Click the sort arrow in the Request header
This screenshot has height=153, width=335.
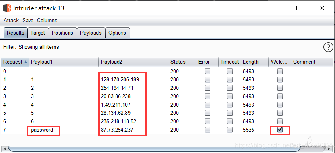(x=26, y=62)
